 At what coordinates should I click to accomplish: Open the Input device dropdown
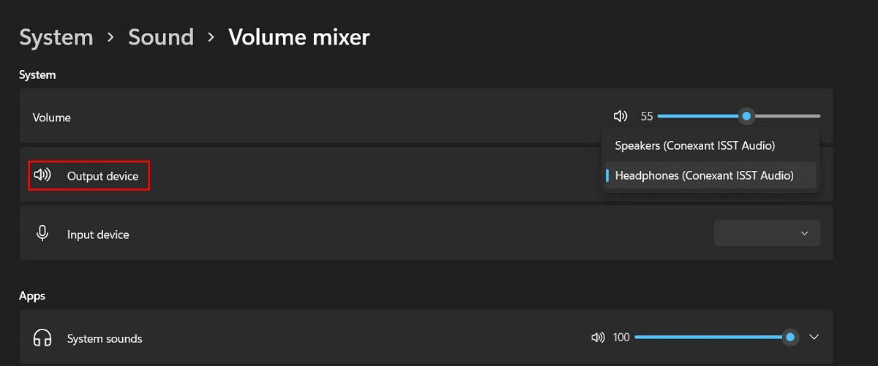coord(767,234)
